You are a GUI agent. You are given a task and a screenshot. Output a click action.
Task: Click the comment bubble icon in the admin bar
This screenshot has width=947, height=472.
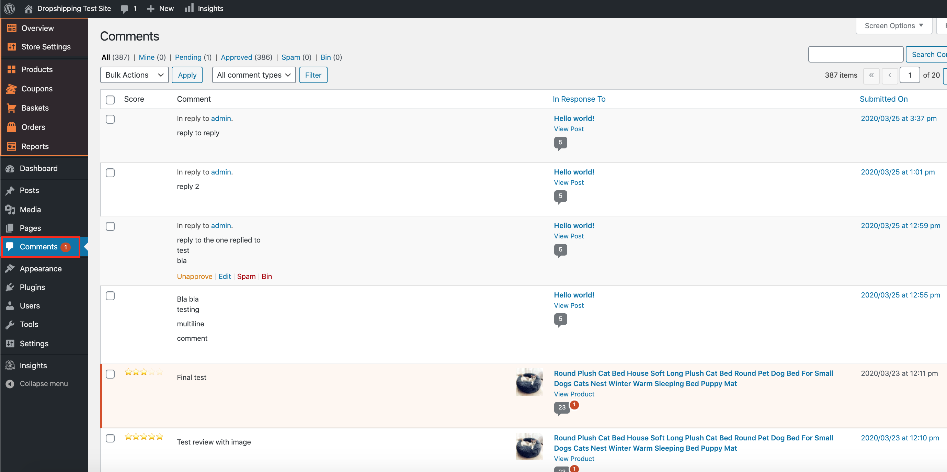(x=125, y=9)
